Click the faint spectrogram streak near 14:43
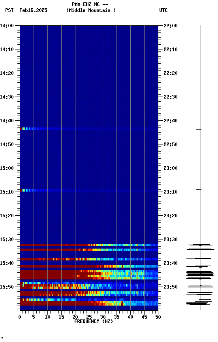218x342 pixels. (x=89, y=129)
